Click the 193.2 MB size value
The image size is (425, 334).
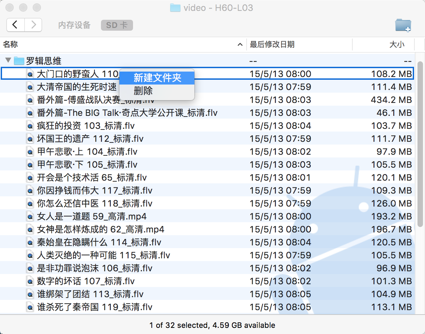click(x=392, y=216)
